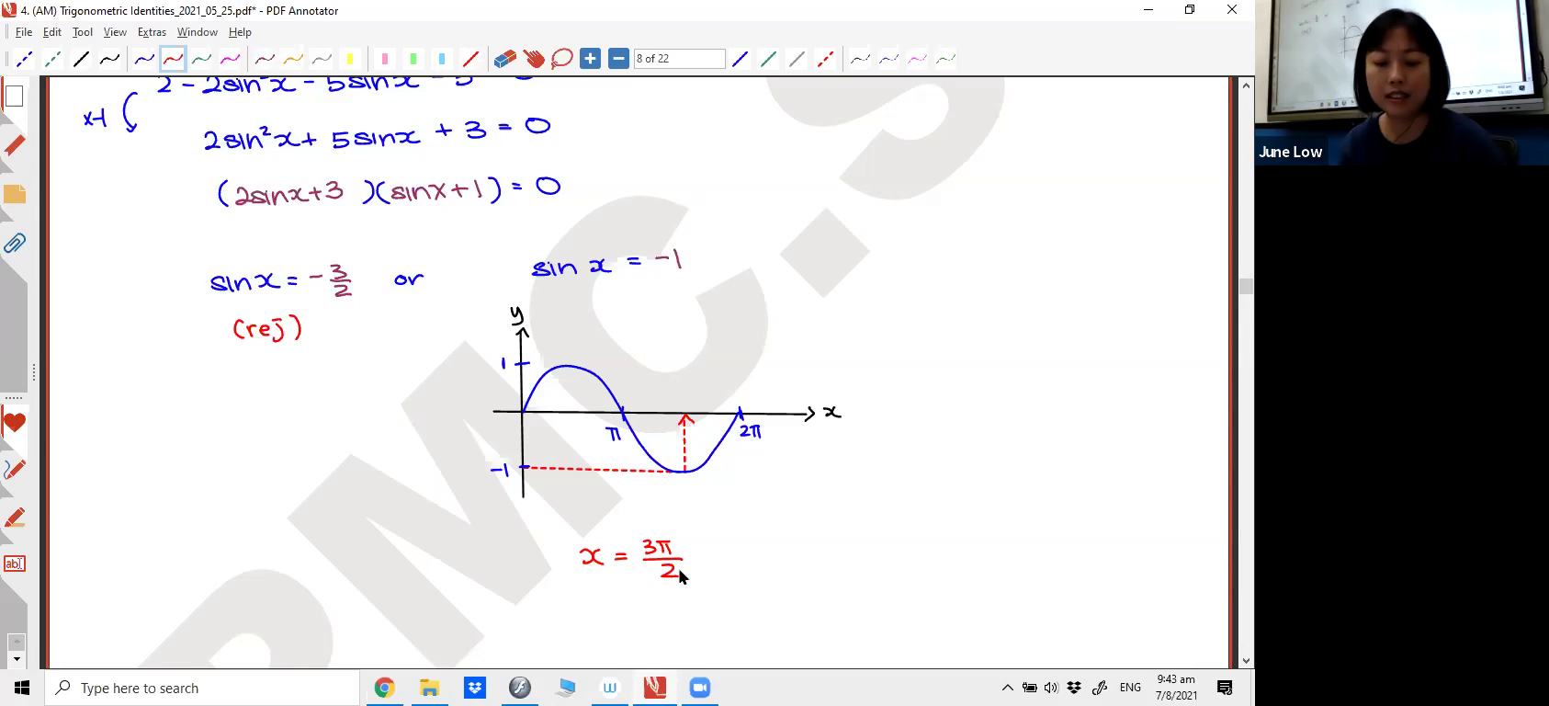Open the Action Center notifications

[1225, 688]
